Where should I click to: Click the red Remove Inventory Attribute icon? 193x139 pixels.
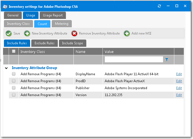(74, 33)
